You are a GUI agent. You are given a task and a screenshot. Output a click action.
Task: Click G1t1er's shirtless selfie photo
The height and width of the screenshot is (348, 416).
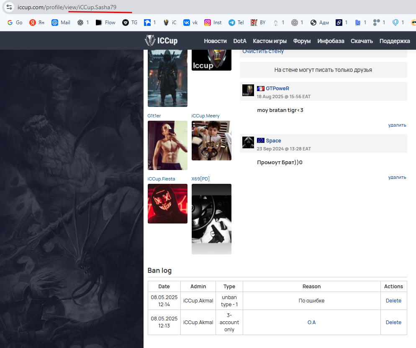(x=167, y=145)
